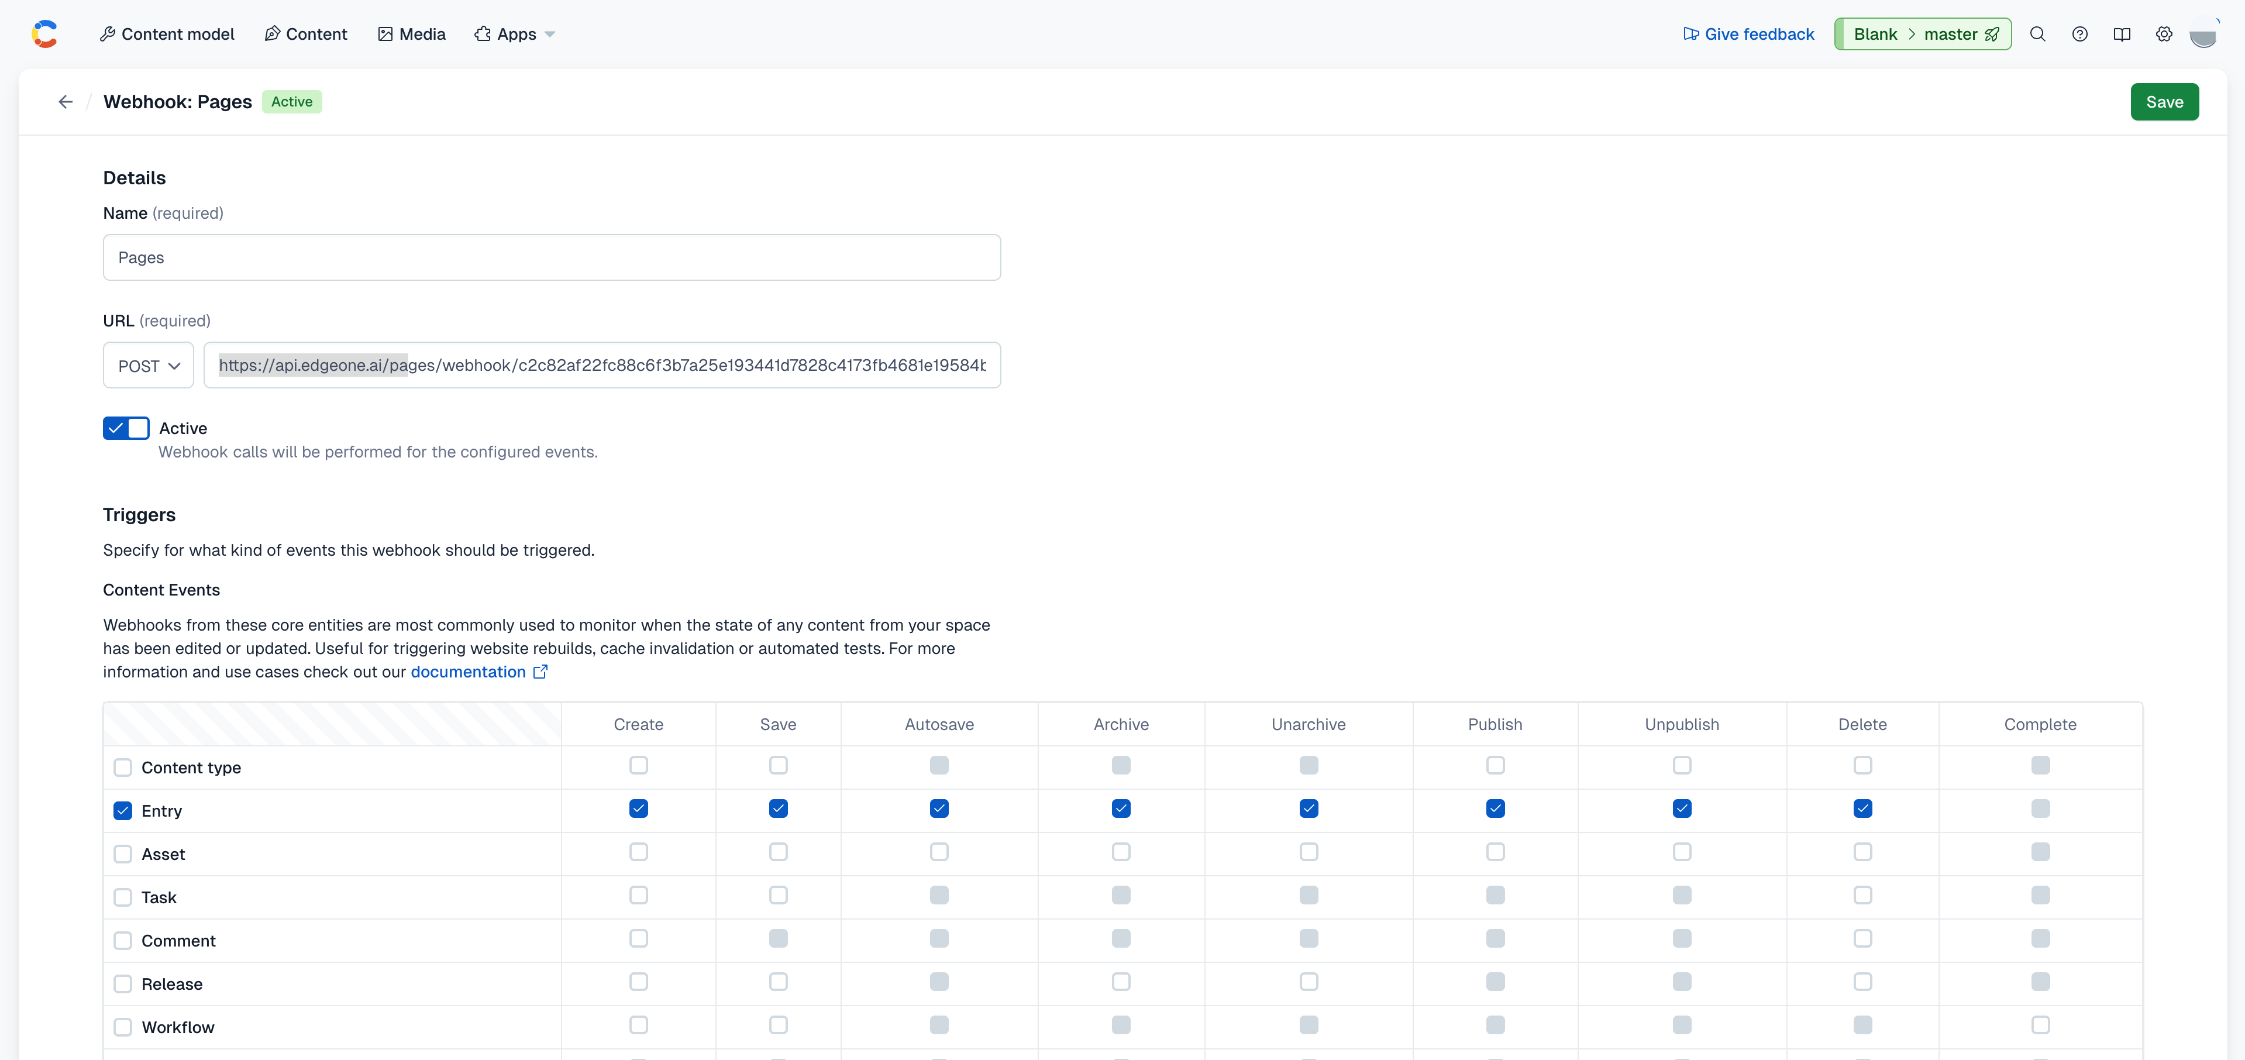Click the Give feedback link
The width and height of the screenshot is (2245, 1060).
pyautogui.click(x=1748, y=34)
